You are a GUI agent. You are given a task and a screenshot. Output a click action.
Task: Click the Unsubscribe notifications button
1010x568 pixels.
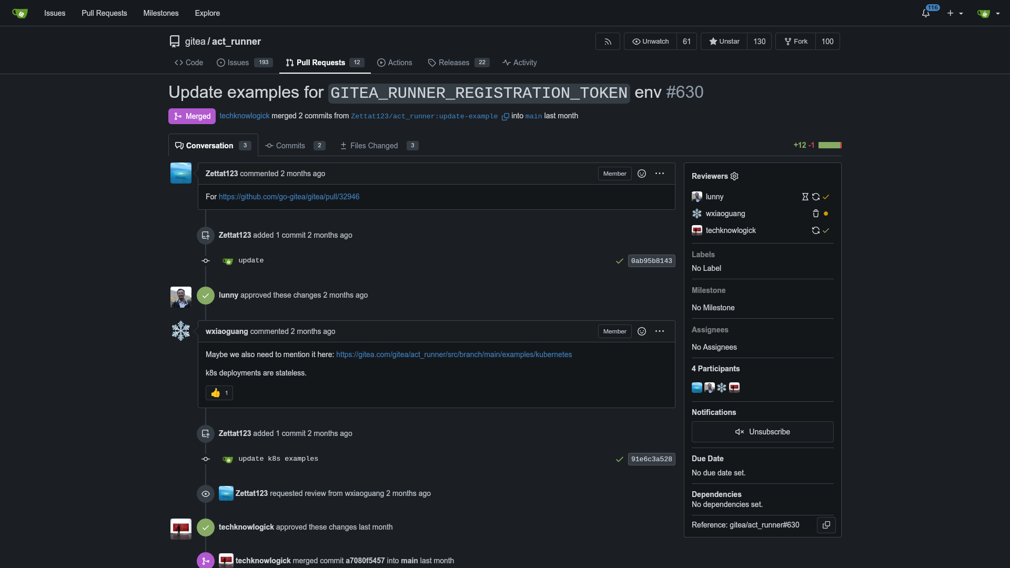(x=762, y=432)
